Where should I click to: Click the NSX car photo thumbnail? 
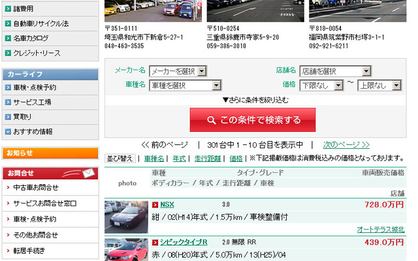(x=126, y=217)
